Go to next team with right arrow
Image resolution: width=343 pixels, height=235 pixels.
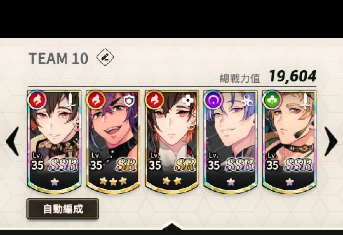(331, 141)
